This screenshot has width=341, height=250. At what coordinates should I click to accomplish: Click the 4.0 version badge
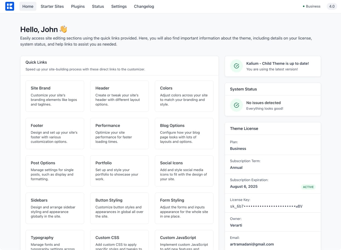click(x=332, y=6)
